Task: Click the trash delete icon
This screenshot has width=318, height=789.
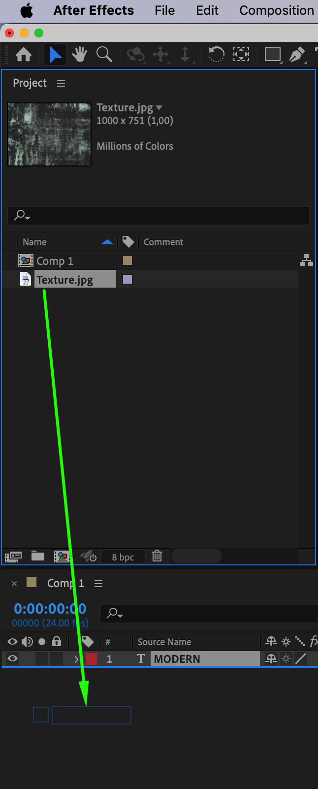Action: (157, 556)
